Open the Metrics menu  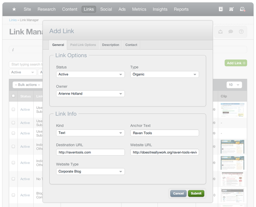139,9
